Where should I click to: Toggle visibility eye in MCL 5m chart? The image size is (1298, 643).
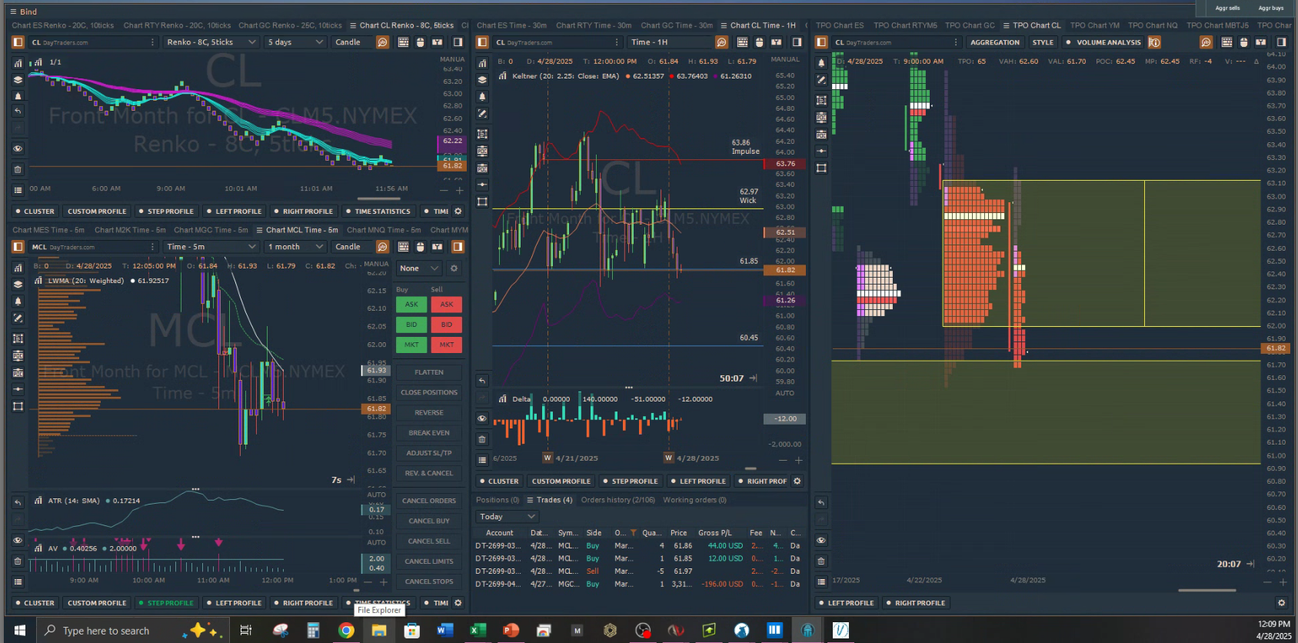[18, 540]
